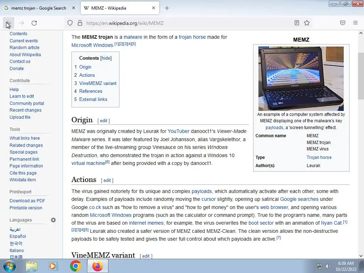Image resolution: width=364 pixels, height=273 pixels.
Task: Open volume speaker icon in tray
Action: (328, 266)
